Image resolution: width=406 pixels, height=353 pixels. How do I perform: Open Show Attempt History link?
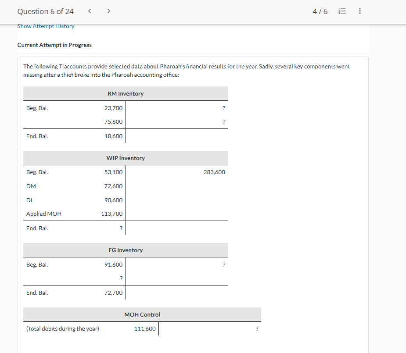tap(46, 26)
